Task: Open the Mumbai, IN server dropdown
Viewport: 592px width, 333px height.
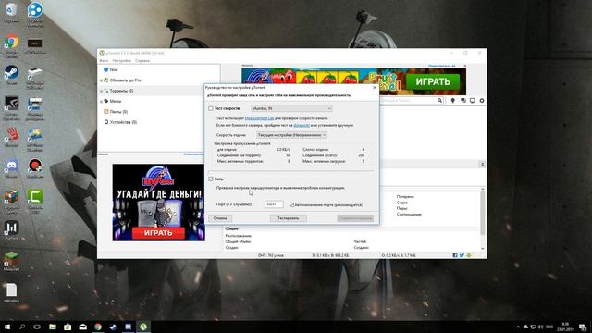Action: point(291,108)
